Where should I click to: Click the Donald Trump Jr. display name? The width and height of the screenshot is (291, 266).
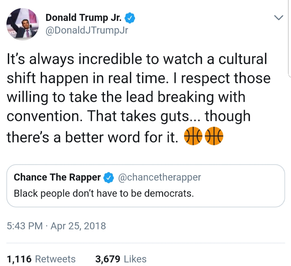coord(84,17)
